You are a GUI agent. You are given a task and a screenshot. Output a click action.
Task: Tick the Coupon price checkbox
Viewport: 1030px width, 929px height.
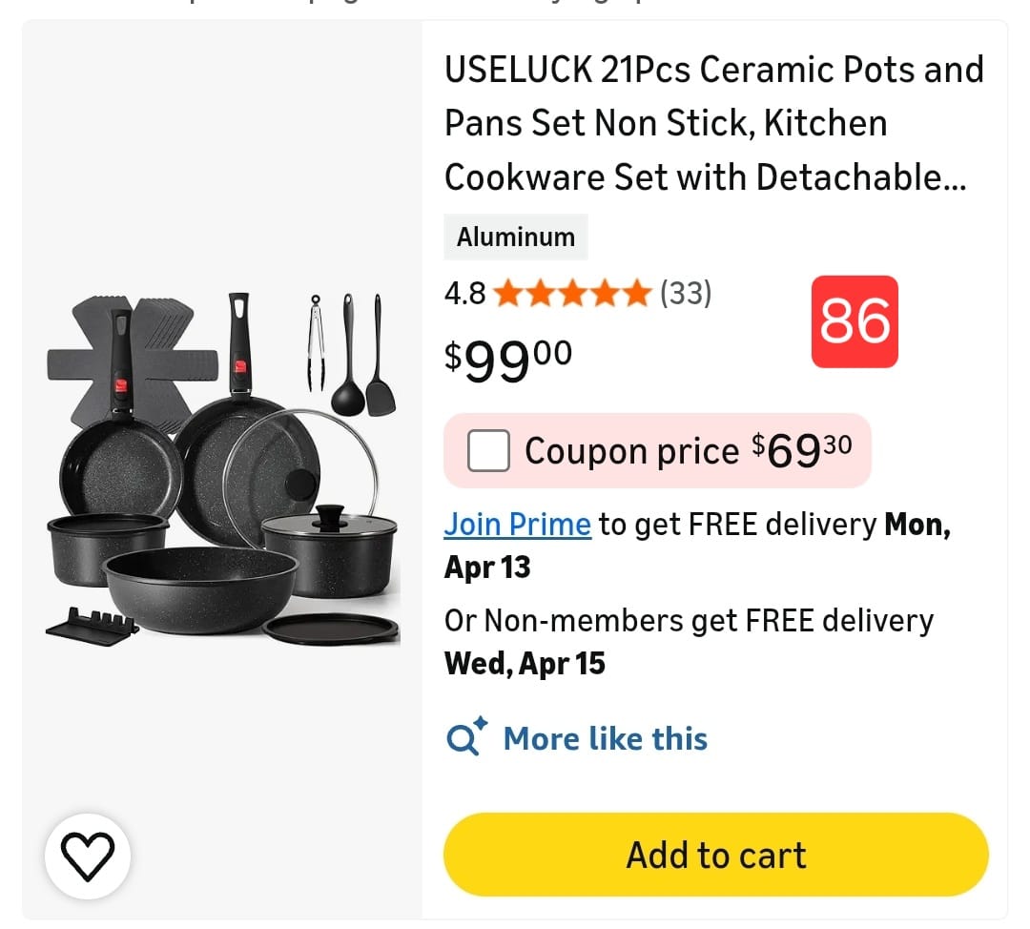pyautogui.click(x=488, y=450)
